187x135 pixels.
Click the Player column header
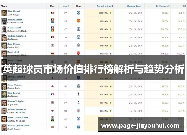4,6
